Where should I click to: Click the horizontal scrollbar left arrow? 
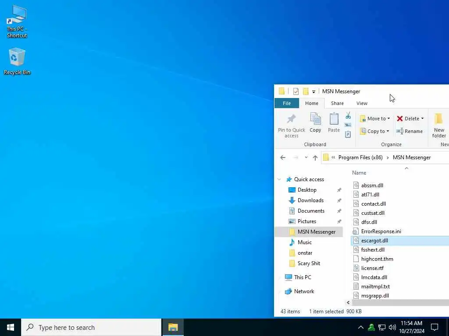click(348, 303)
